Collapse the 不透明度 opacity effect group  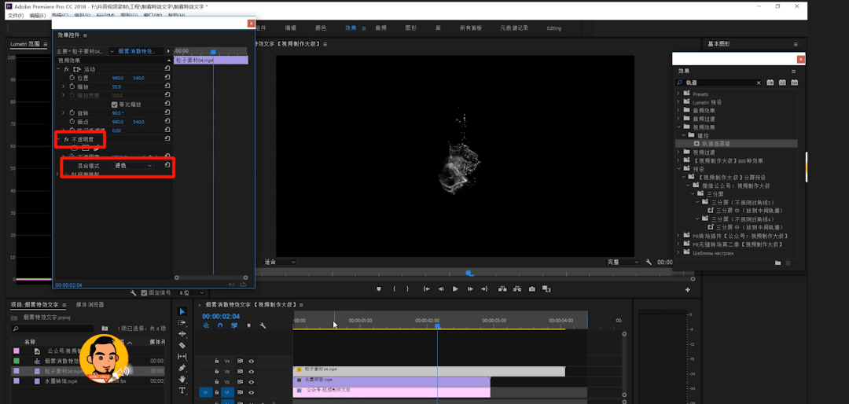pos(58,140)
